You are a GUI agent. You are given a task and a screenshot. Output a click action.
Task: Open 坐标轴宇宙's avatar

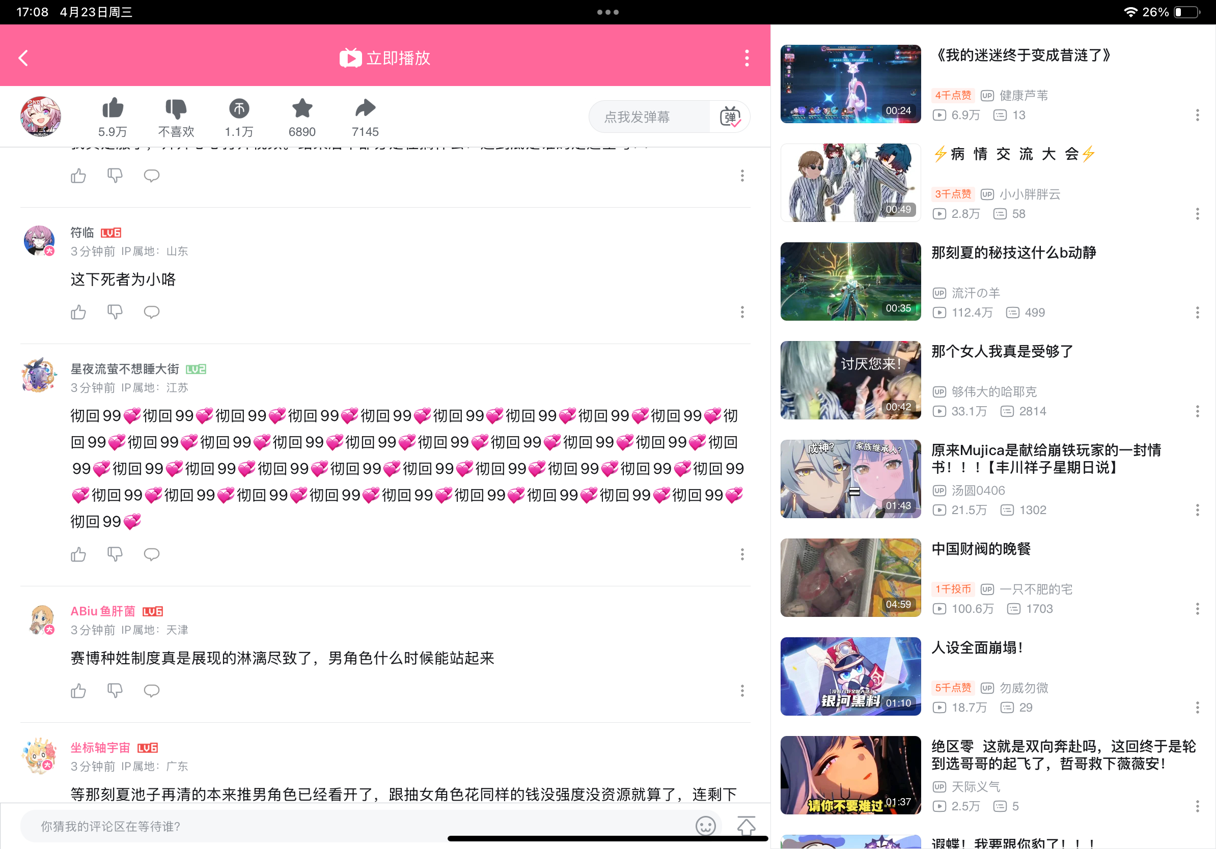pos(40,756)
